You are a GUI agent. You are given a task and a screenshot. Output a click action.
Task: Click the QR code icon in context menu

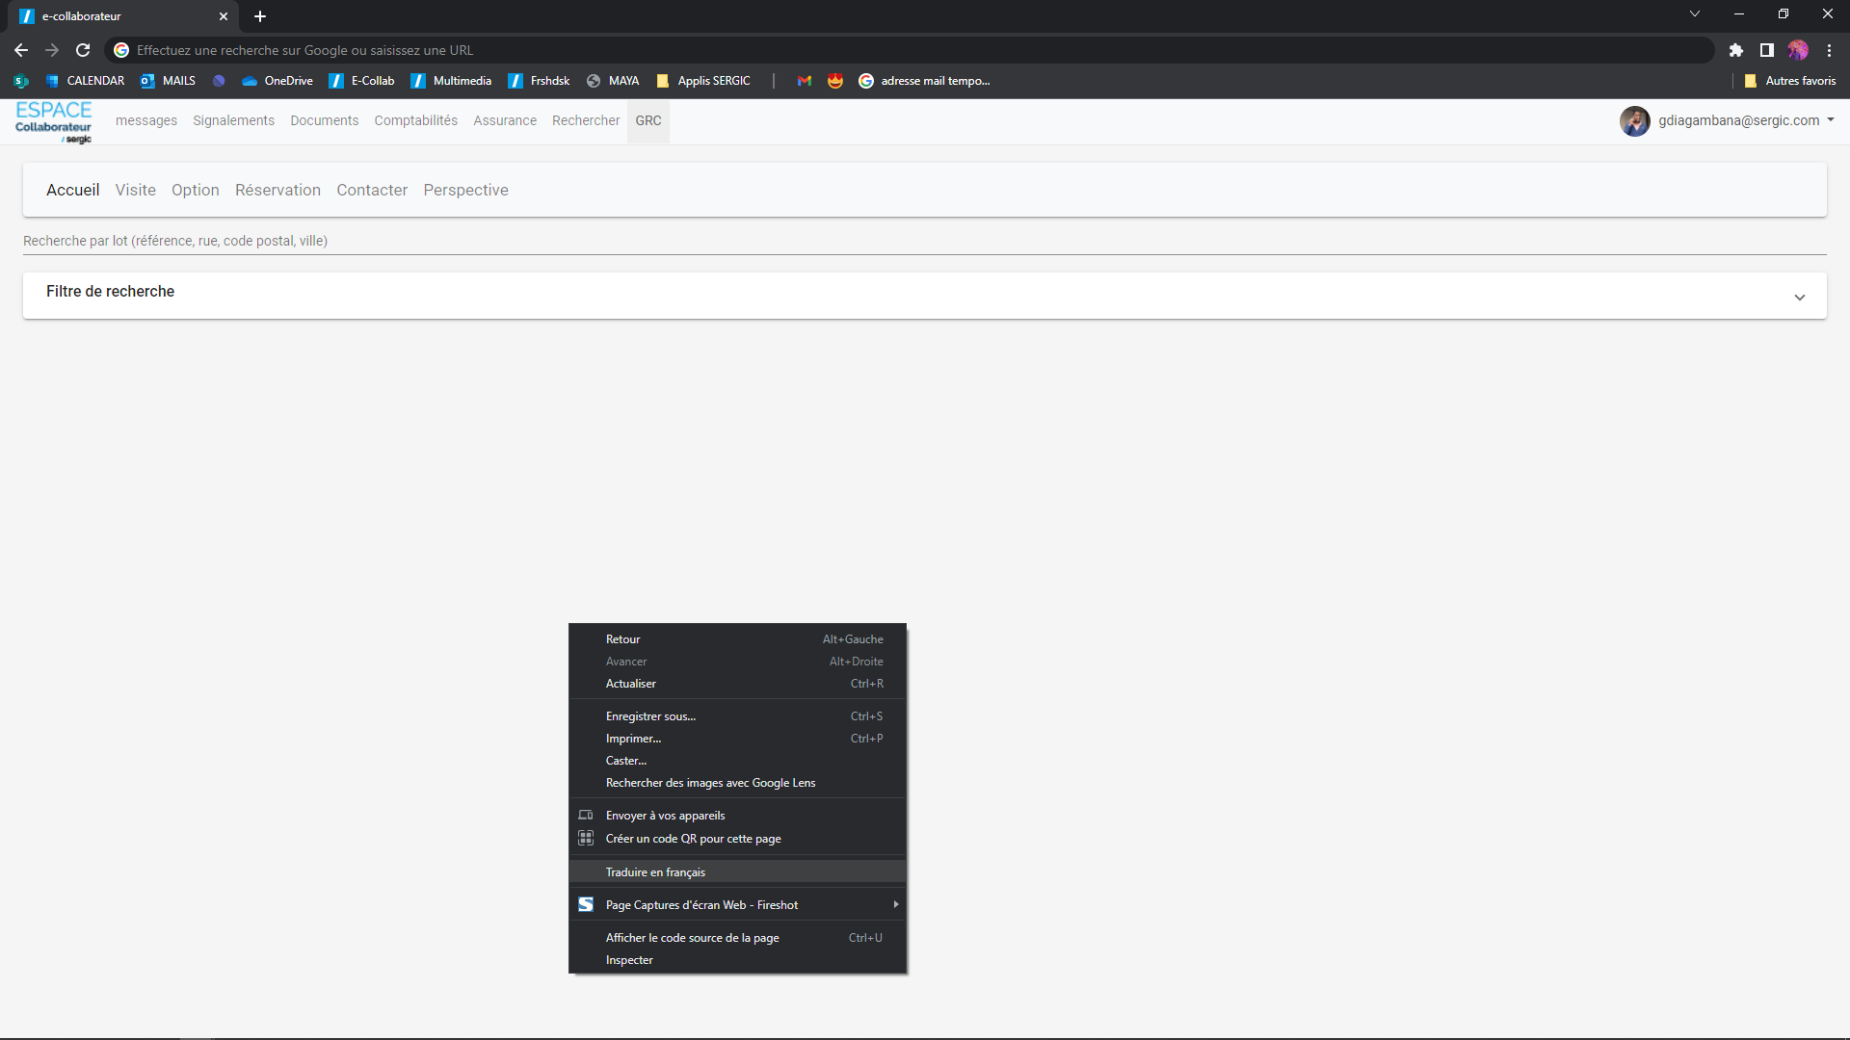(586, 839)
